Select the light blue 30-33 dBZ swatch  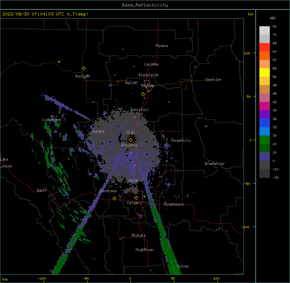tap(264, 131)
